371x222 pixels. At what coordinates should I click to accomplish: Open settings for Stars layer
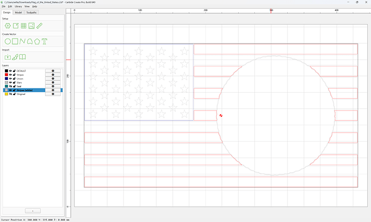(53, 83)
